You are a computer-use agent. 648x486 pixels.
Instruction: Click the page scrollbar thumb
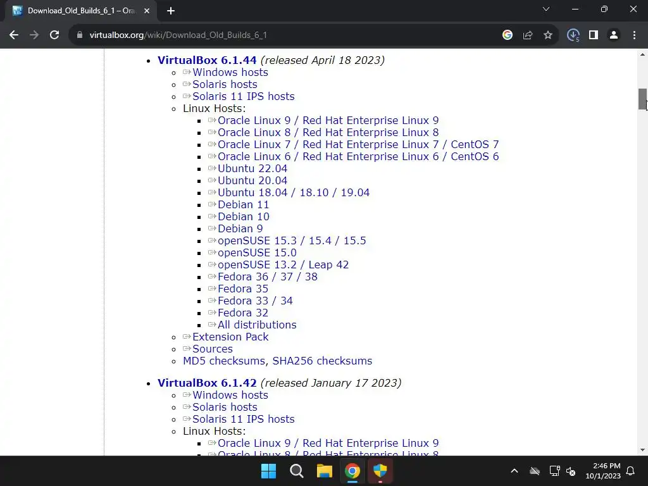pos(643,99)
